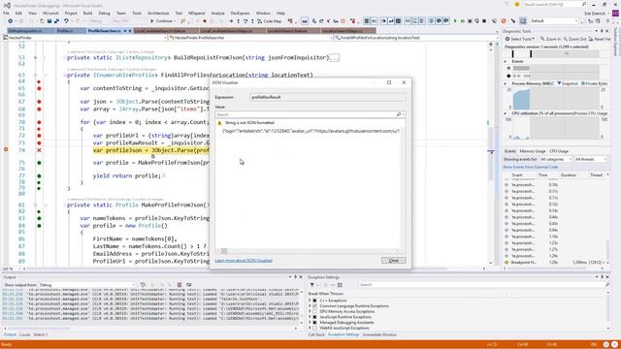Click the Show Next Statement arrow icon
The width and height of the screenshot is (621, 349).
231,21
